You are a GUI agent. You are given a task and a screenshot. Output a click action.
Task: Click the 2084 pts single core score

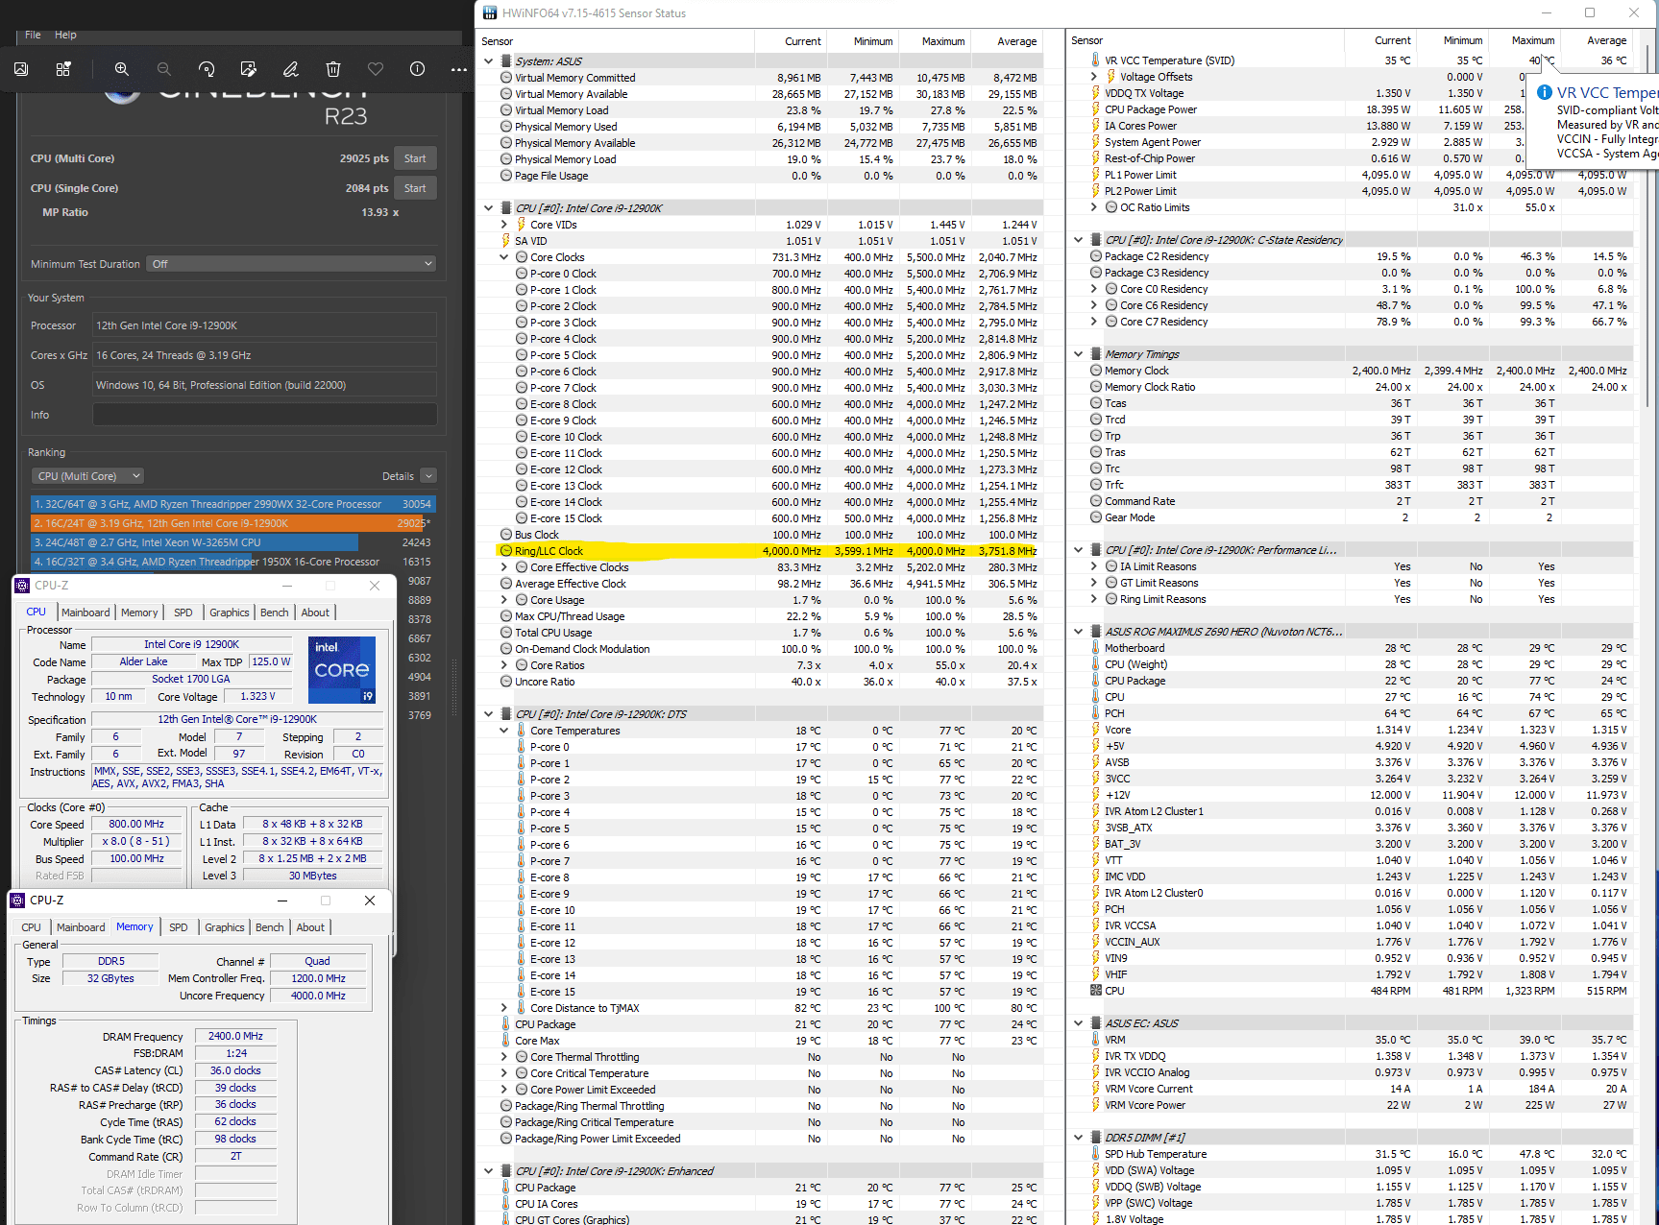point(367,188)
